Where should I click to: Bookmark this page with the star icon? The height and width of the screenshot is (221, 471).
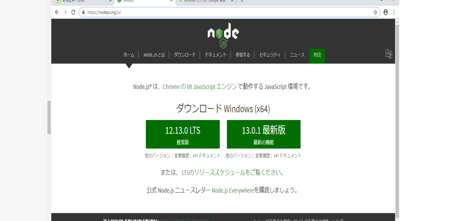pyautogui.click(x=375, y=12)
